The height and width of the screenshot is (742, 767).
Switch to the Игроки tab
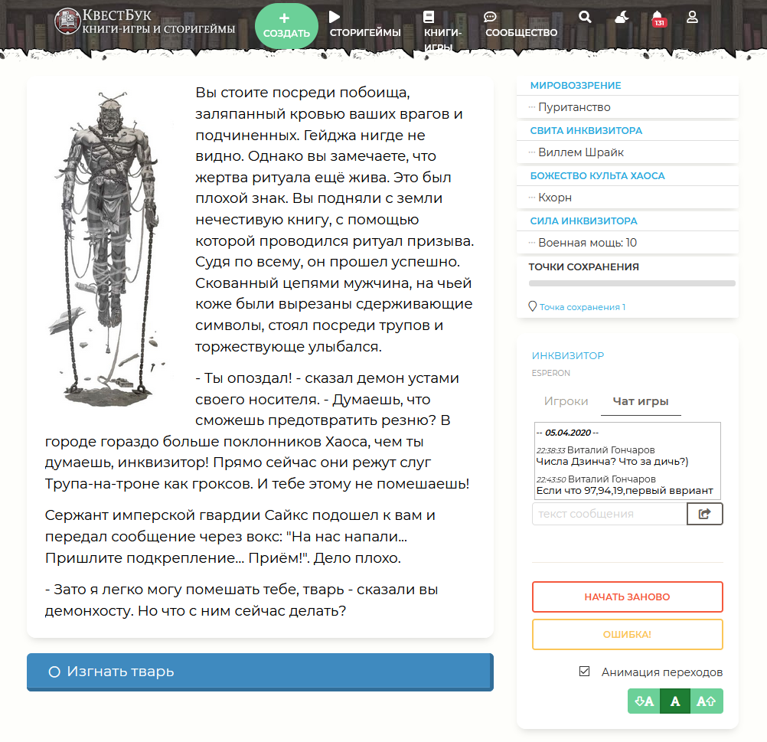(x=566, y=401)
